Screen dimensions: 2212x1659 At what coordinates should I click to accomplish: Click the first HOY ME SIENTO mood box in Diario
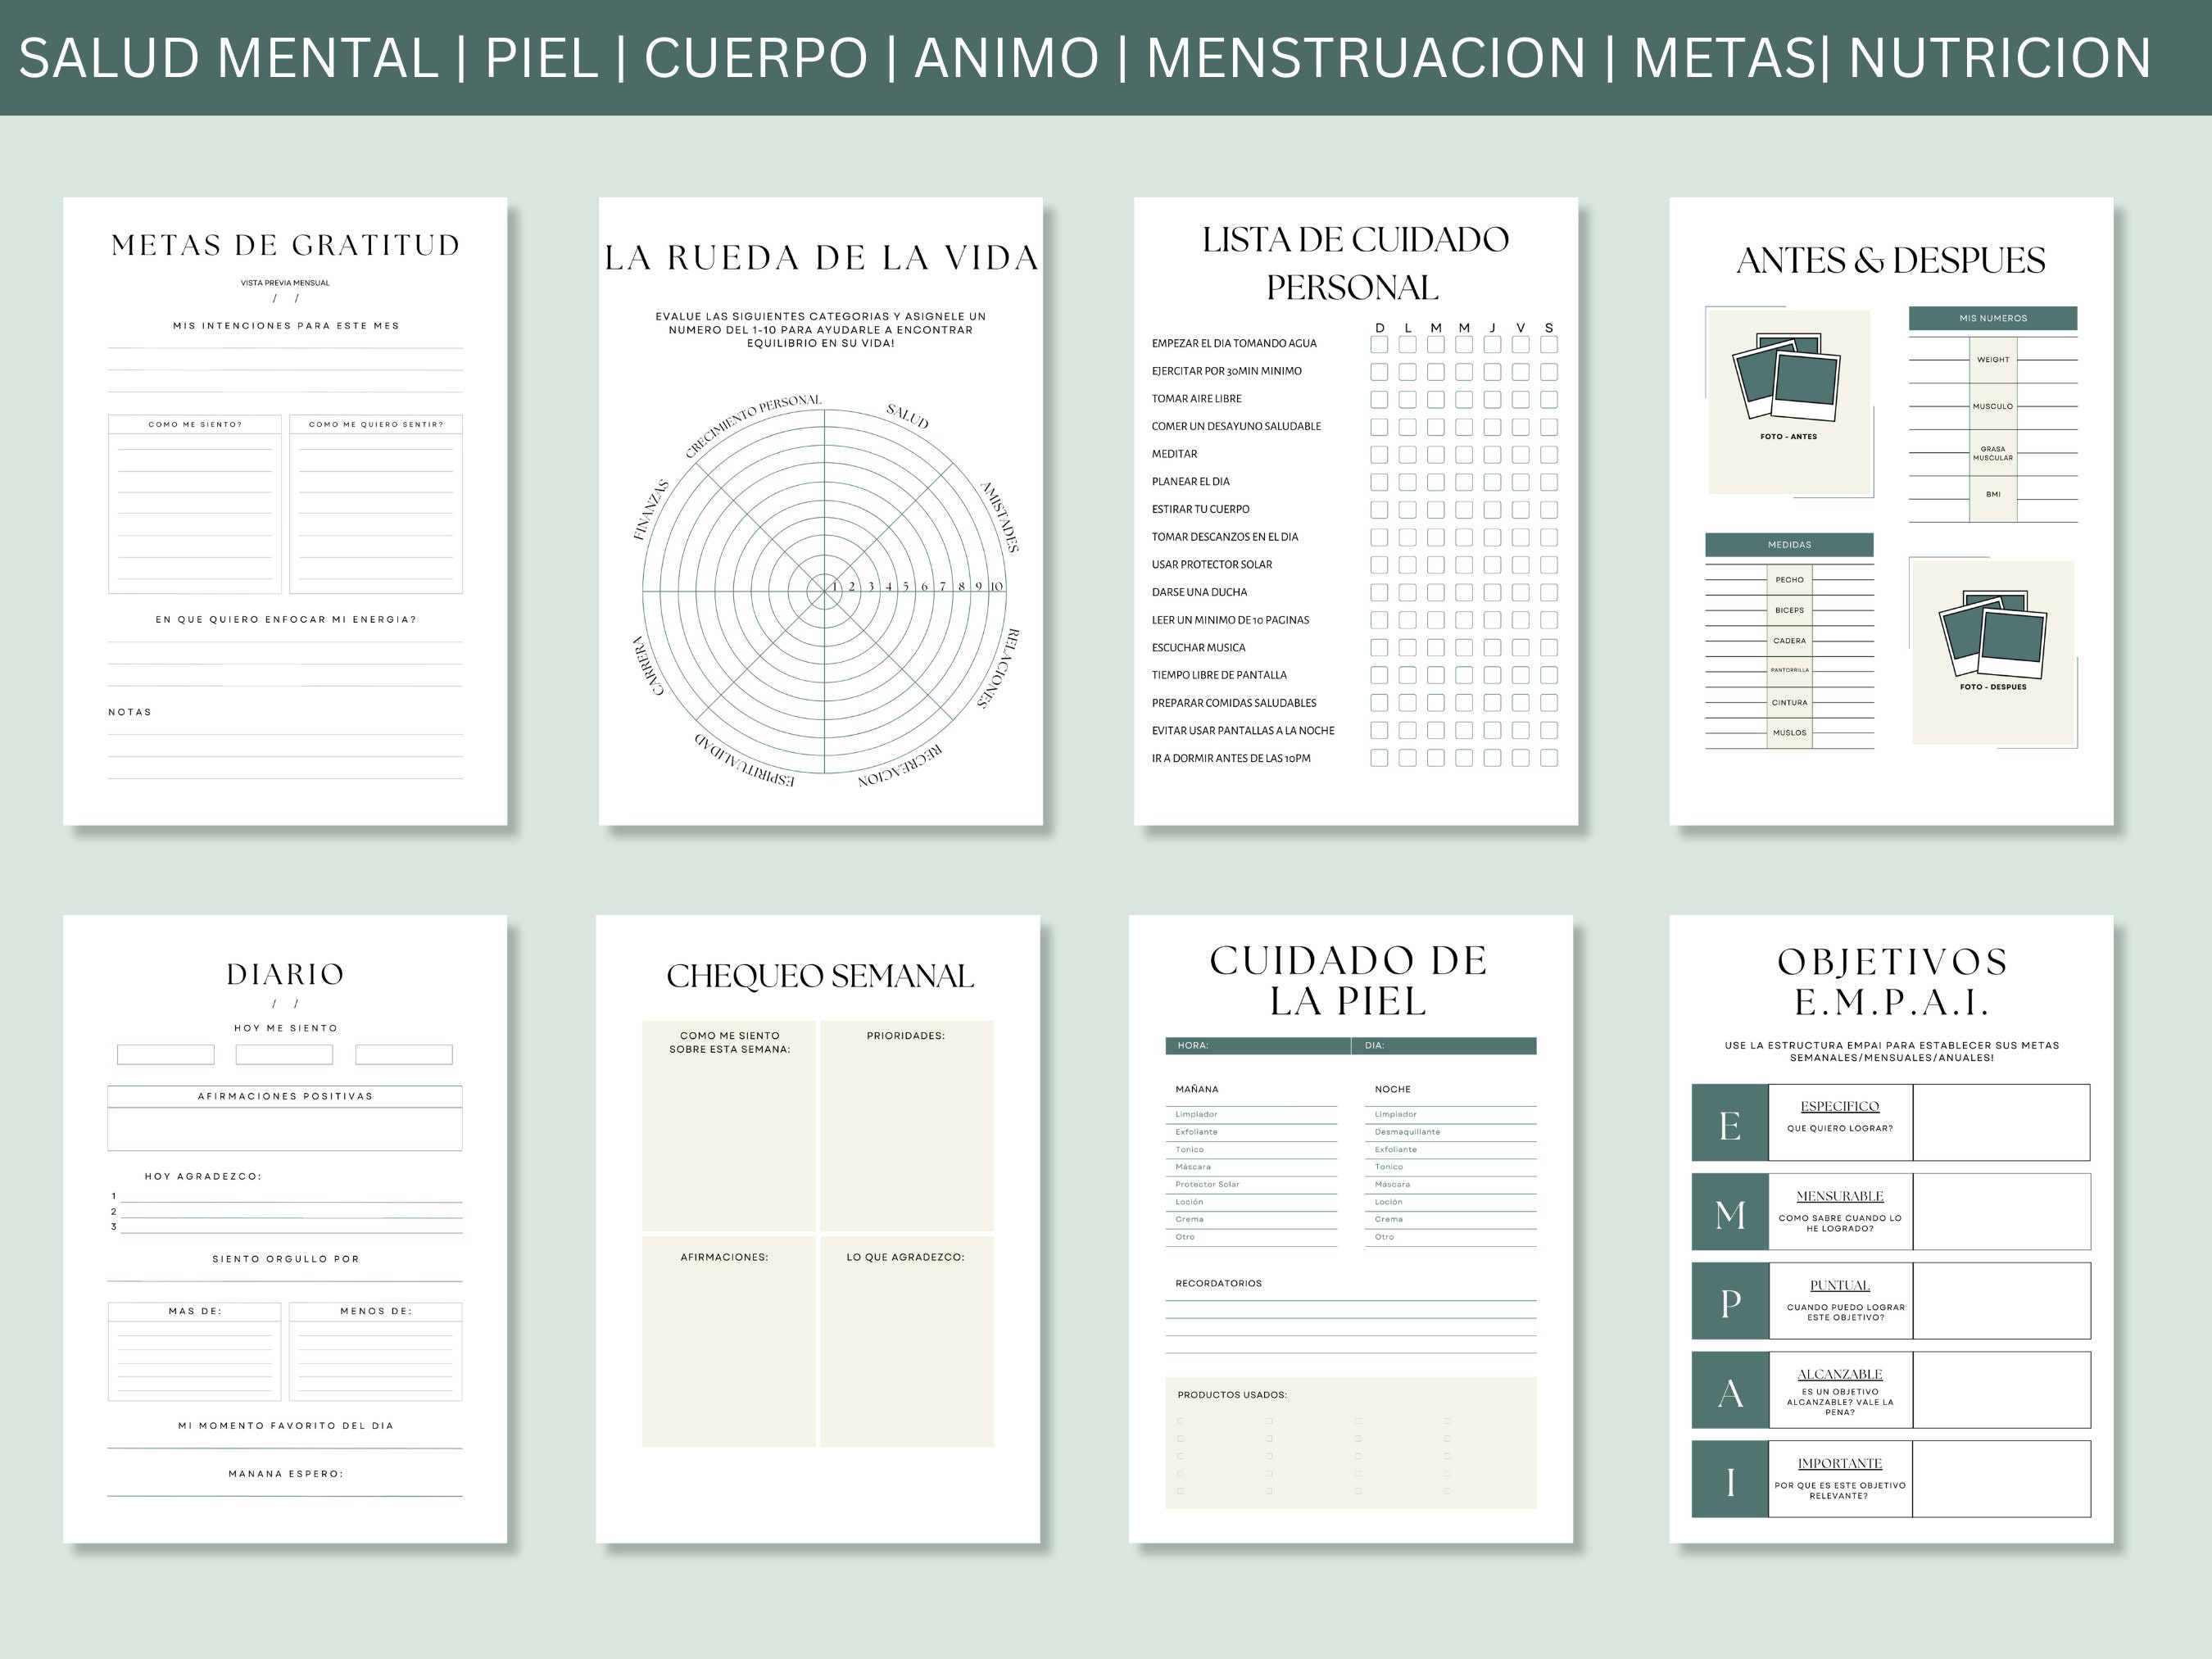166,1054
